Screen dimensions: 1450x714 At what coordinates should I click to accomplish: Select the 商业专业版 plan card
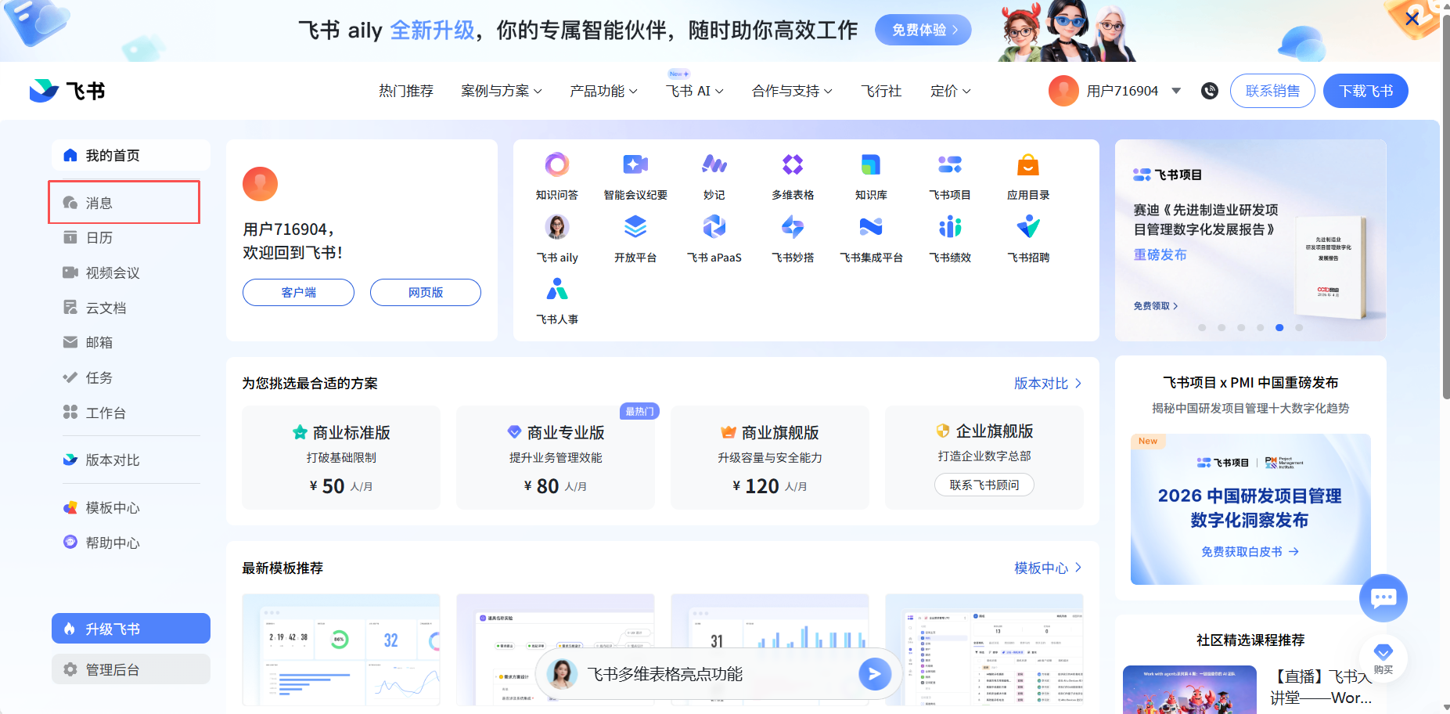(x=556, y=457)
